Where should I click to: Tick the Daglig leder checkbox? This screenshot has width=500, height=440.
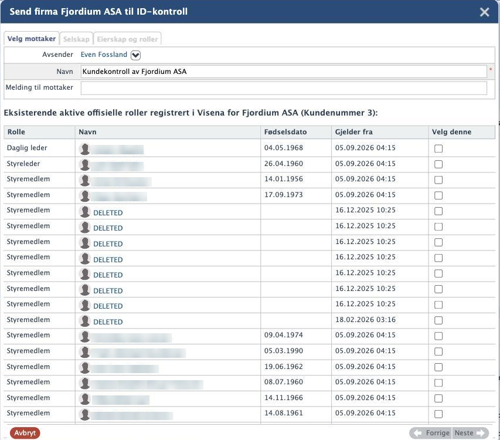438,148
